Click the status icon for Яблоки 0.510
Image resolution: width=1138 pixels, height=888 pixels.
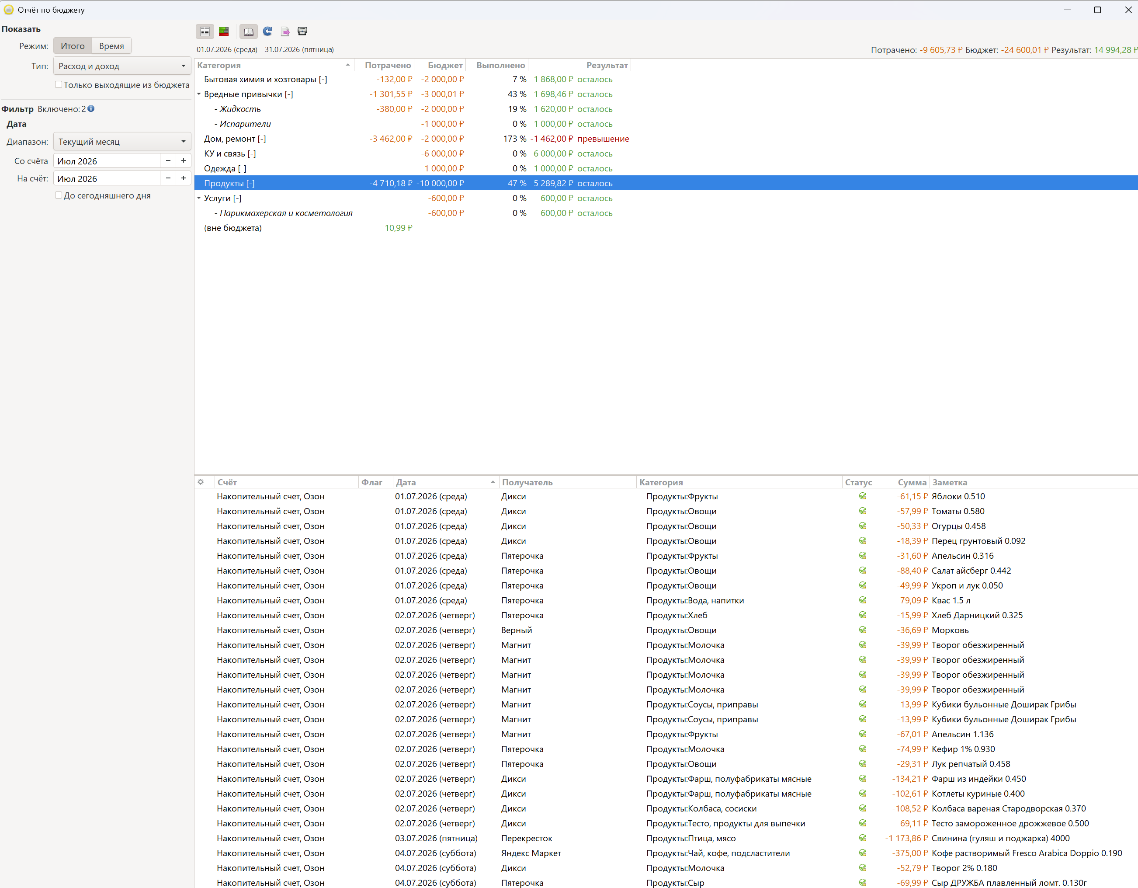tap(863, 496)
